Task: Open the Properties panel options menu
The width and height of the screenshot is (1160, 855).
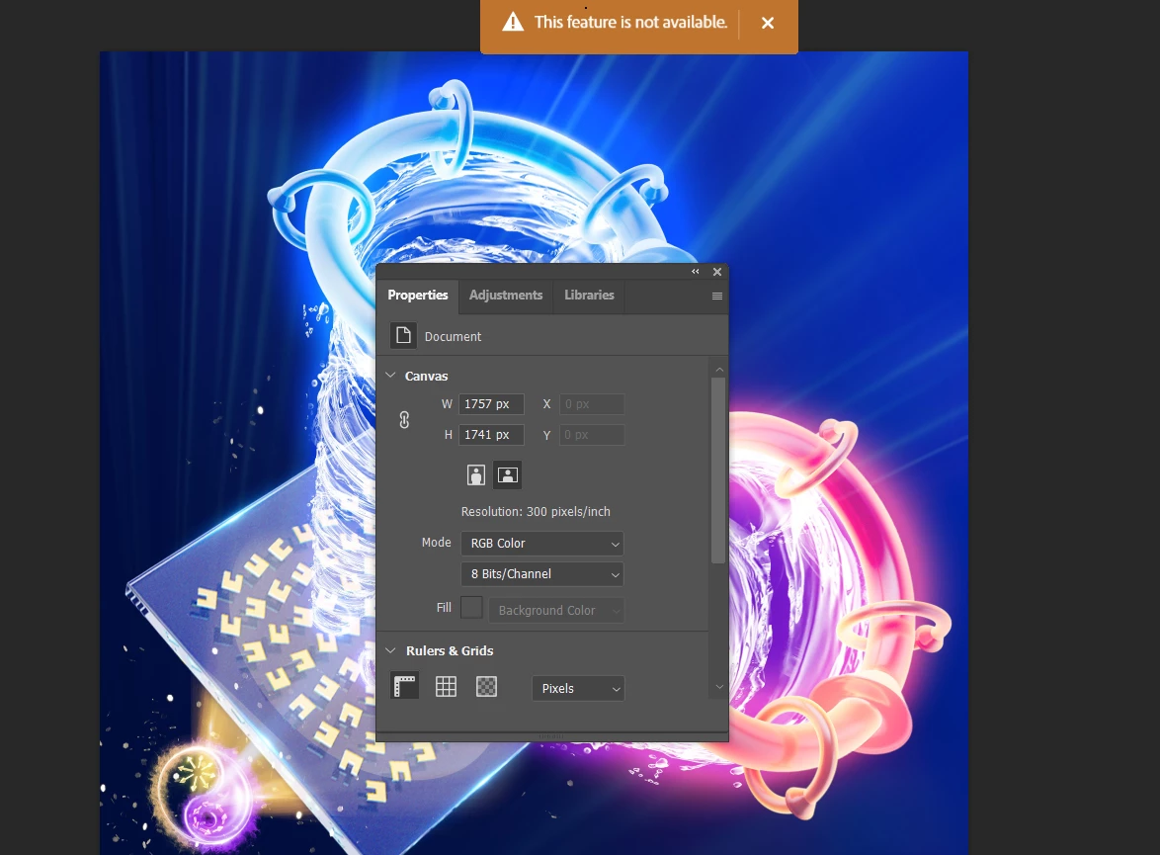Action: click(717, 297)
